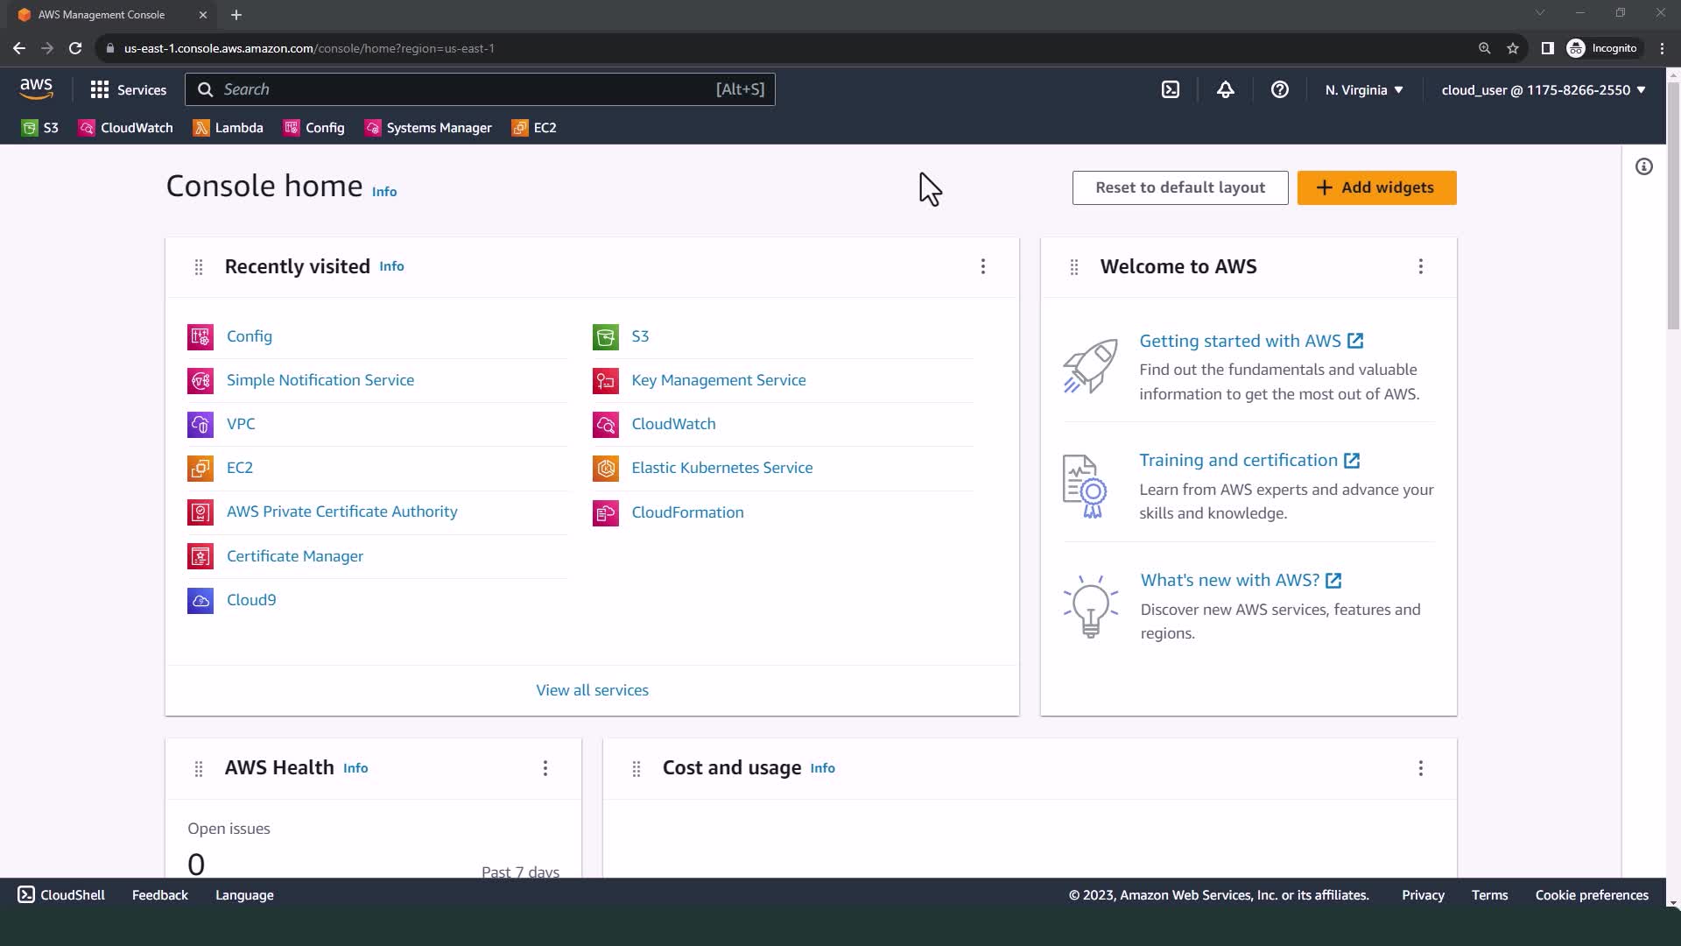Open the Elastic Kubernetes Service icon

coord(605,468)
